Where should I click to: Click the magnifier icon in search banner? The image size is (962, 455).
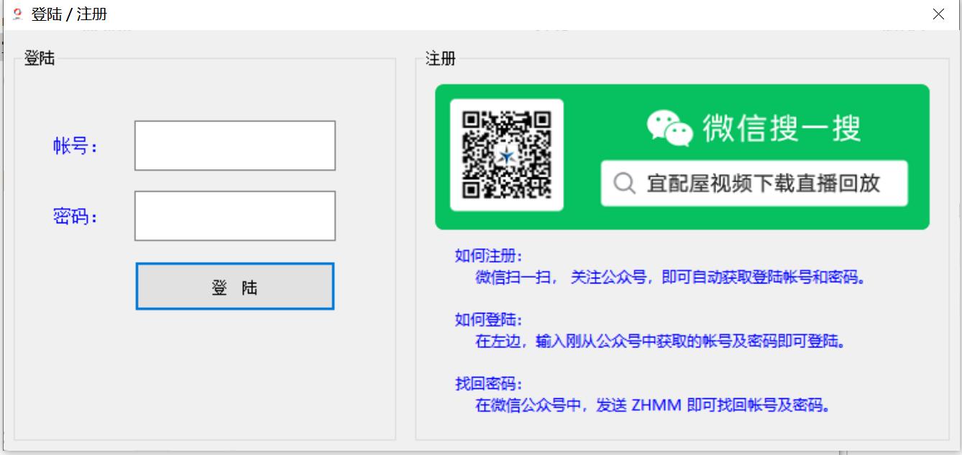click(x=624, y=184)
